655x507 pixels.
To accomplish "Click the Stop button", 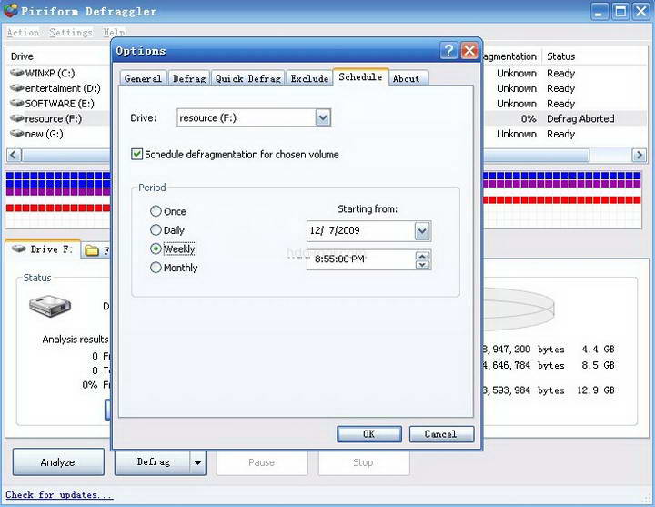I will pos(363,462).
